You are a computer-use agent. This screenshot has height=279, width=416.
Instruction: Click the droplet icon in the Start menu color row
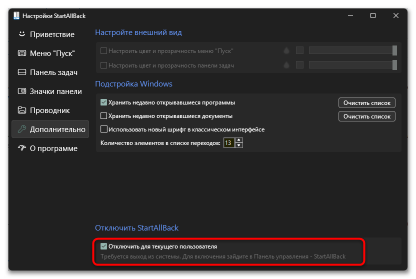point(286,50)
